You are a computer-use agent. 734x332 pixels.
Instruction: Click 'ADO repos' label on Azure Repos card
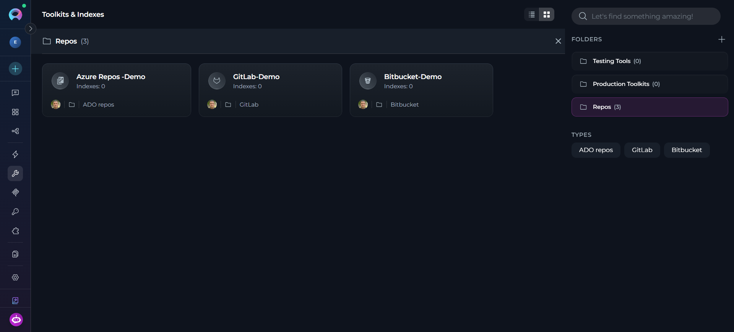99,105
